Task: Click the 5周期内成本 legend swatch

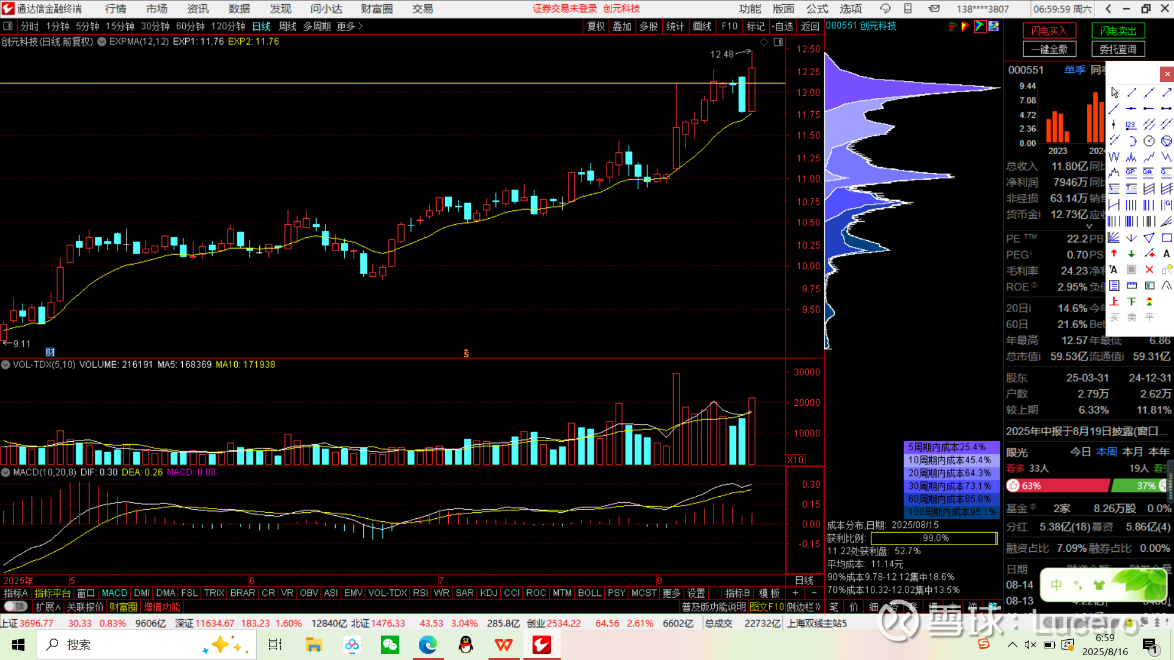Action: pyautogui.click(x=951, y=447)
